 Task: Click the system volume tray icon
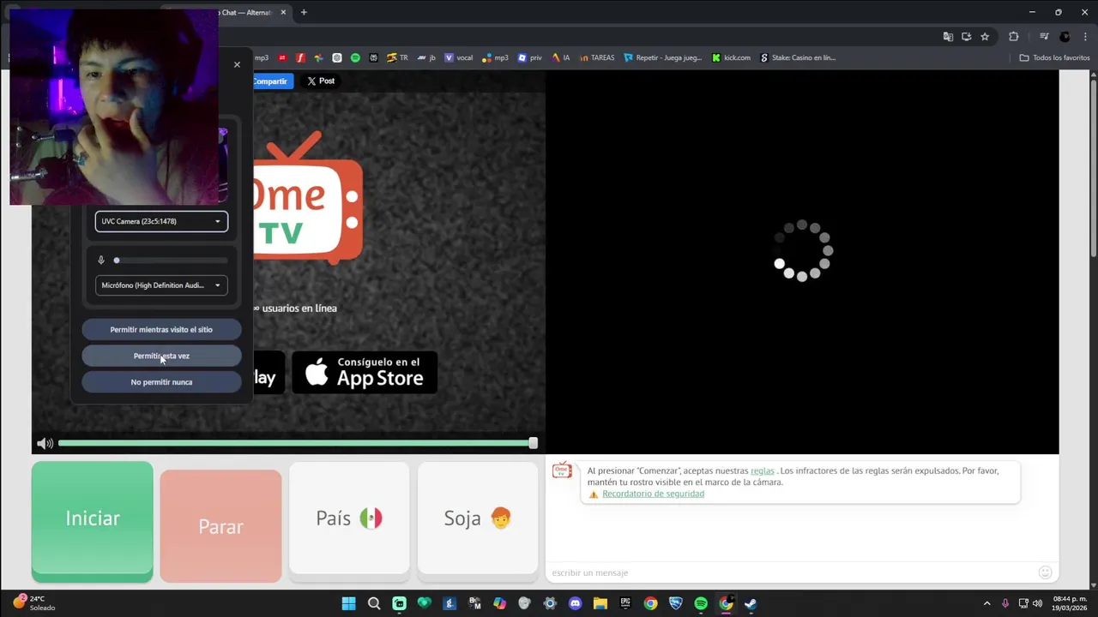(x=1039, y=603)
